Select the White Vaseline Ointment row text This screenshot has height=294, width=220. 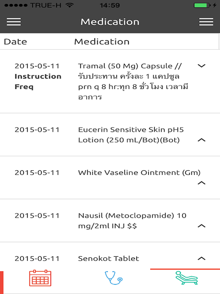pos(139,172)
